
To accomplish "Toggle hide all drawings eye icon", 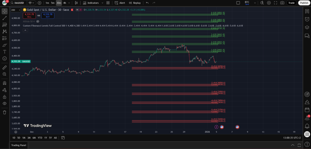I will click(5, 104).
